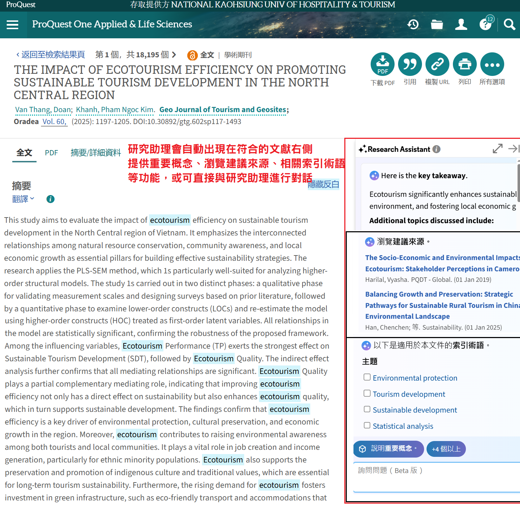Switch to the PDF tab

tap(51, 153)
